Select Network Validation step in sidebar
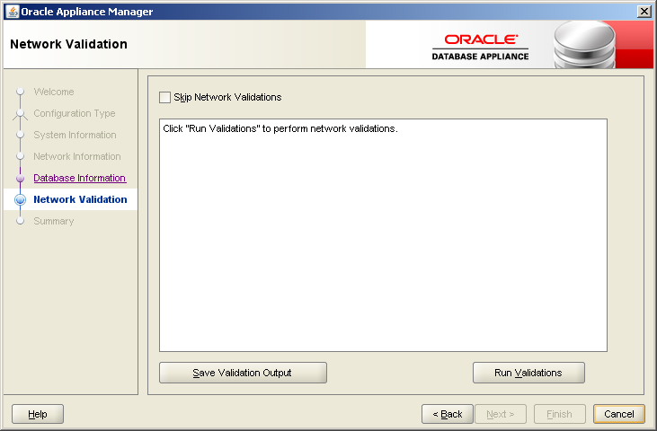657x431 pixels. click(x=80, y=199)
